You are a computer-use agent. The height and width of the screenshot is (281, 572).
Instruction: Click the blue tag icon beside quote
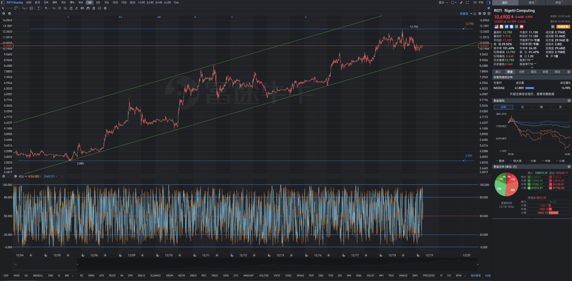click(x=512, y=27)
